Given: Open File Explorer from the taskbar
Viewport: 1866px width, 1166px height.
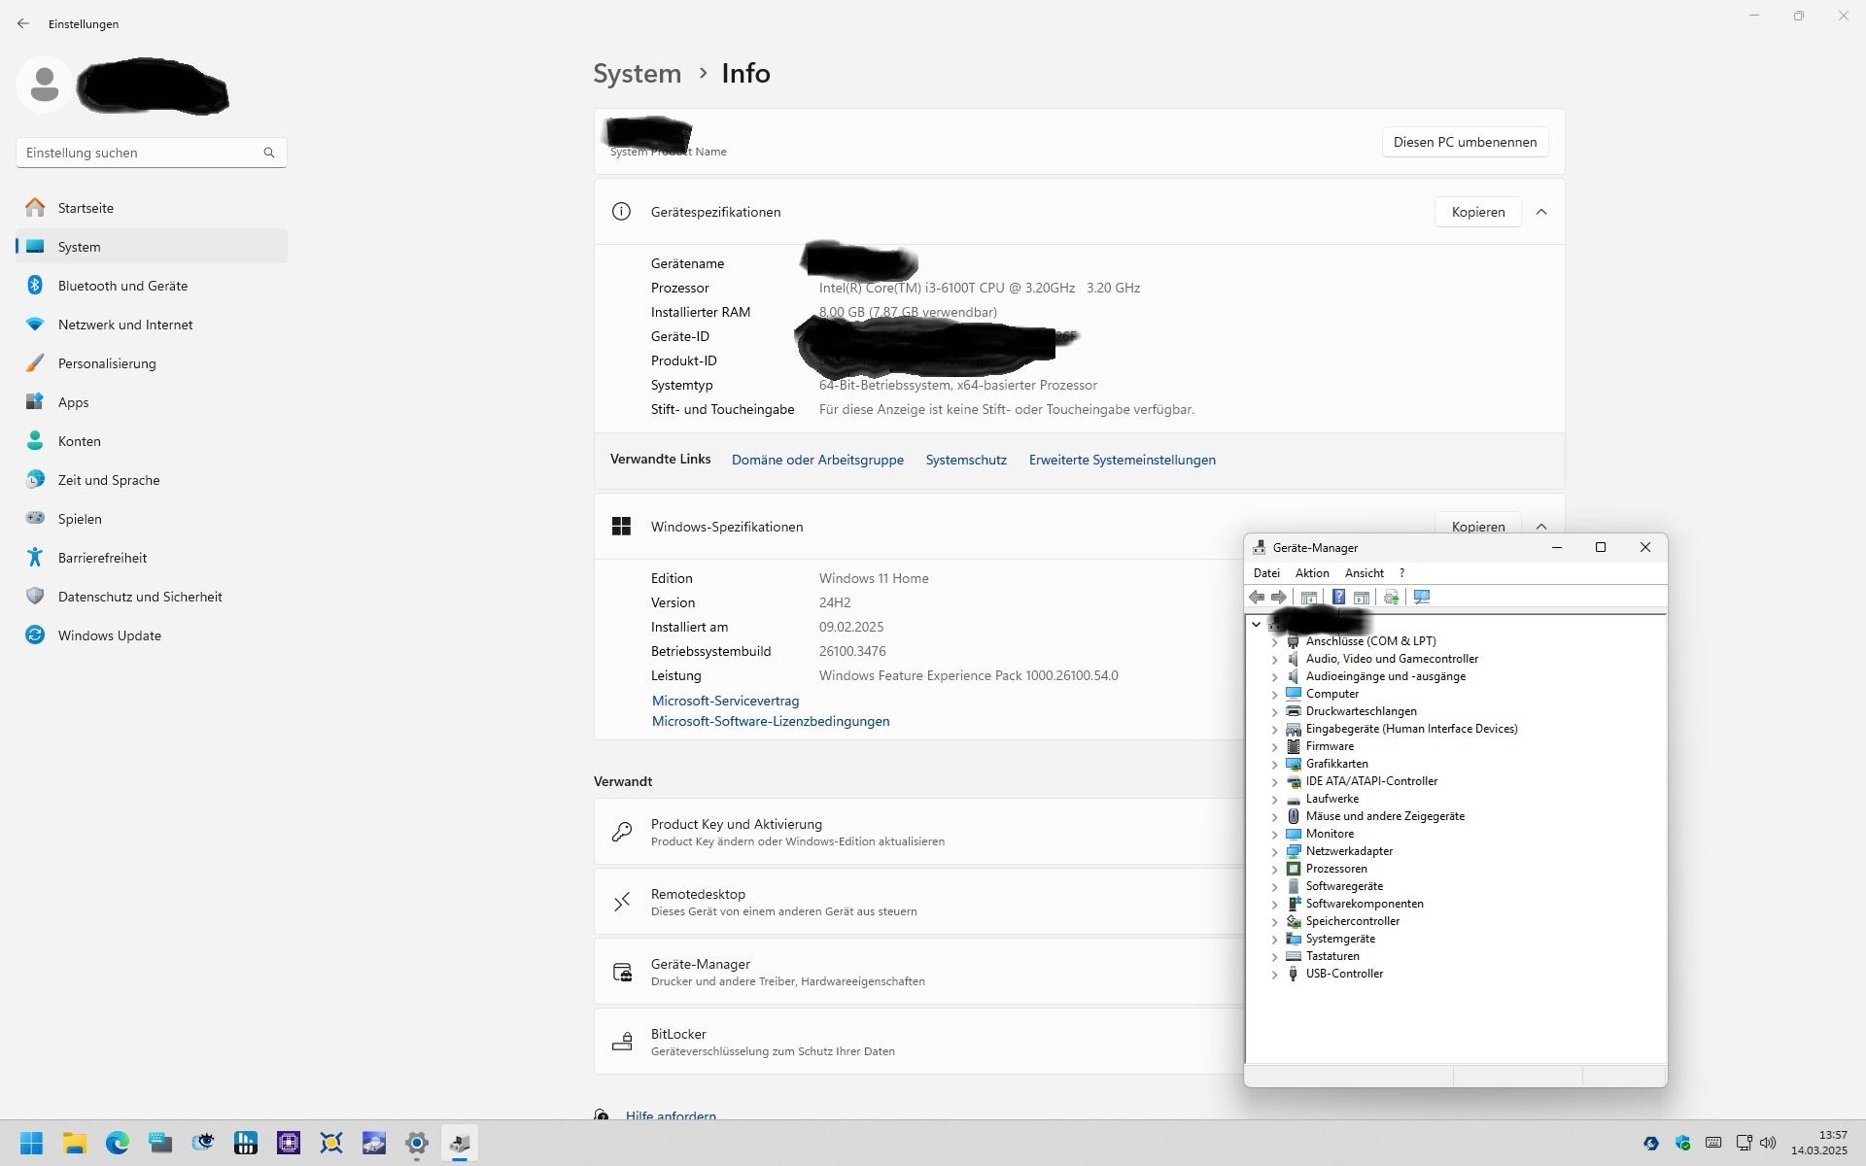Looking at the screenshot, I should tap(75, 1143).
